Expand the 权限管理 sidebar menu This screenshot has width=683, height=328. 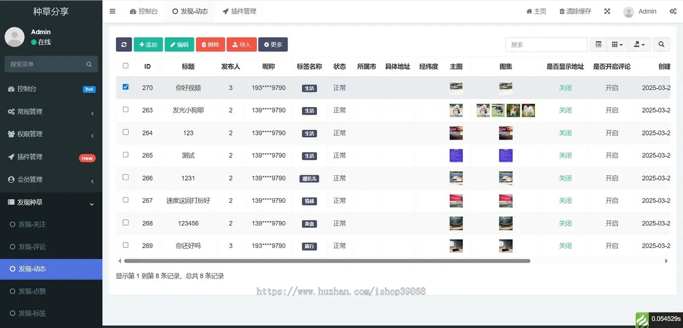pos(51,134)
